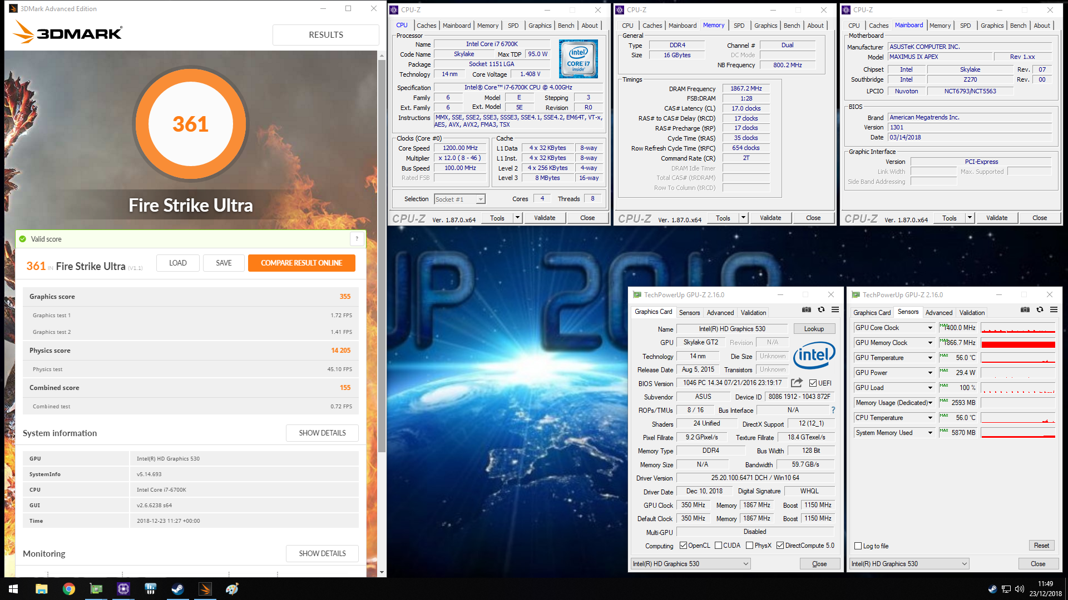
Task: Open Memory Usage (Dedicated) sensor dropdown
Action: tap(929, 403)
